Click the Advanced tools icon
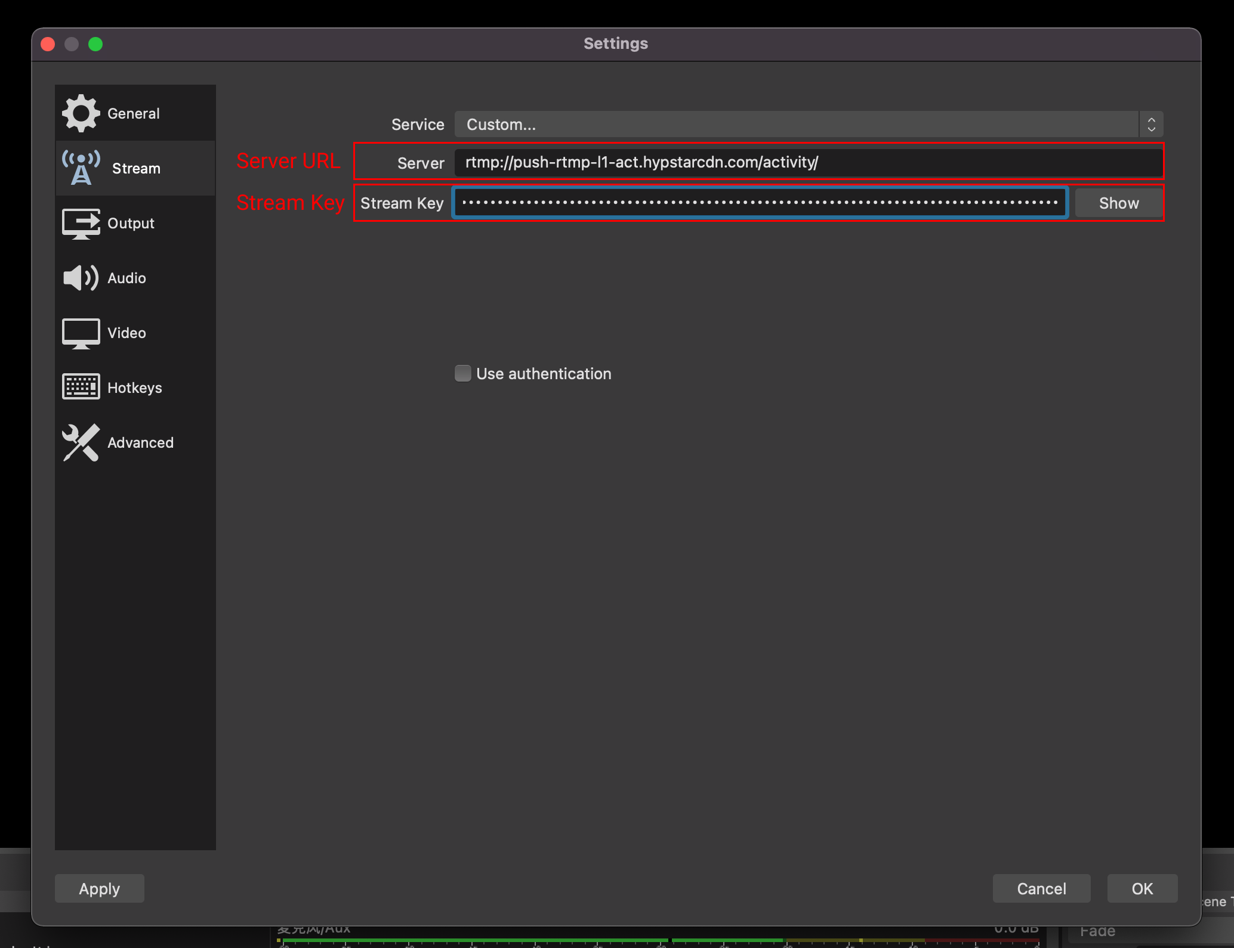Screen dimensions: 1234x948 (81, 442)
